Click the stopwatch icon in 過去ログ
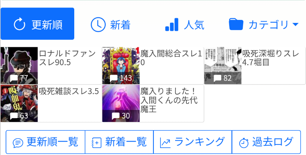This screenshot has height=155, width=306. (244, 143)
